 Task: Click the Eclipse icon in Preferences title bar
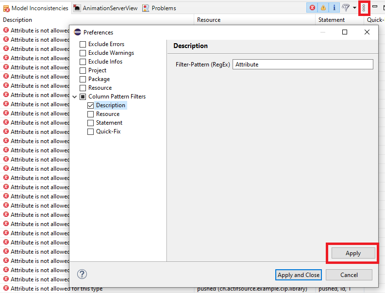[x=77, y=33]
